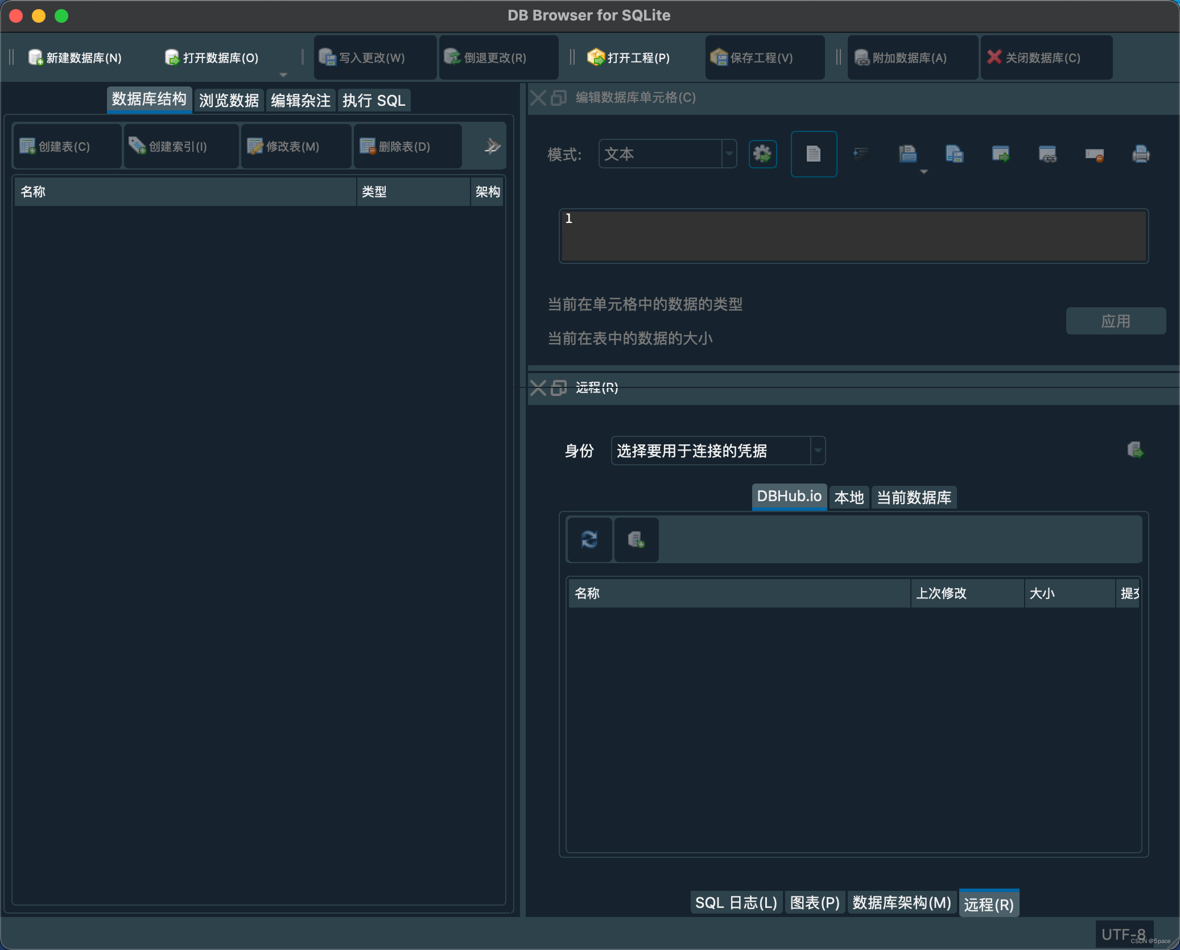
Task: Float the 远程(R) dock panel
Action: pos(559,388)
